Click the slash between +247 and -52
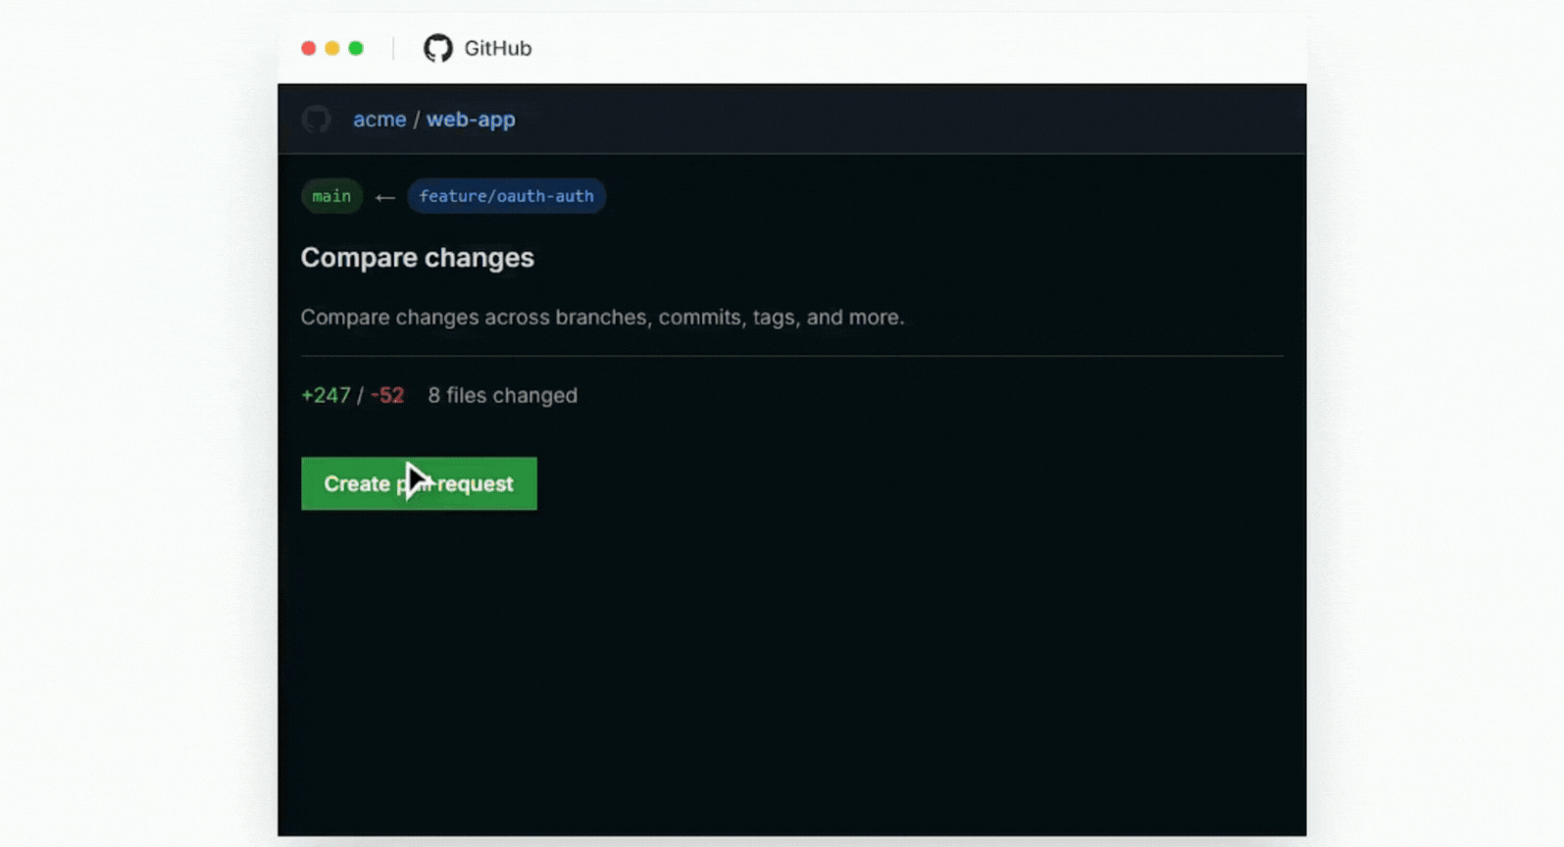Viewport: 1564px width, 847px height. (x=360, y=395)
